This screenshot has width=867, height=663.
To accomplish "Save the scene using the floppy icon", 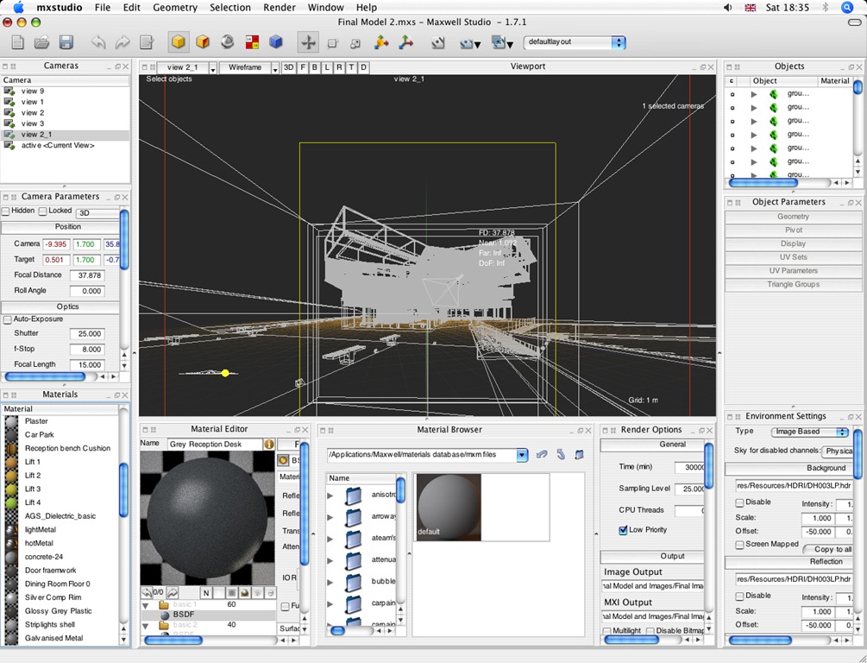I will [x=66, y=42].
